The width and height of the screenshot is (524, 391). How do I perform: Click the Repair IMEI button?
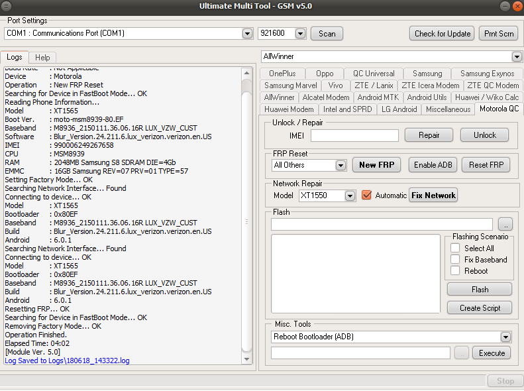(x=429, y=135)
